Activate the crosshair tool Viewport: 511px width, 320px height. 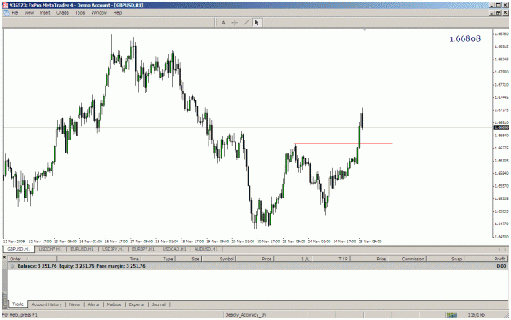tap(235, 23)
